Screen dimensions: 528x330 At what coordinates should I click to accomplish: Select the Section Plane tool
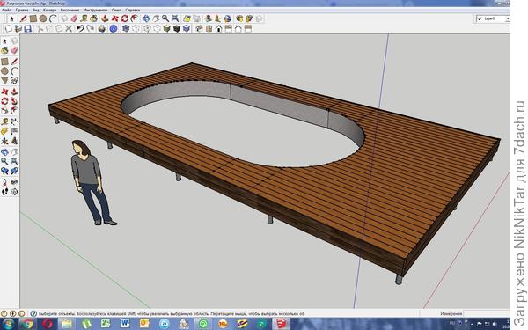click(x=14, y=192)
